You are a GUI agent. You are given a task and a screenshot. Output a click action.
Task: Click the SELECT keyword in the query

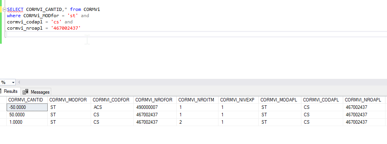click(15, 9)
